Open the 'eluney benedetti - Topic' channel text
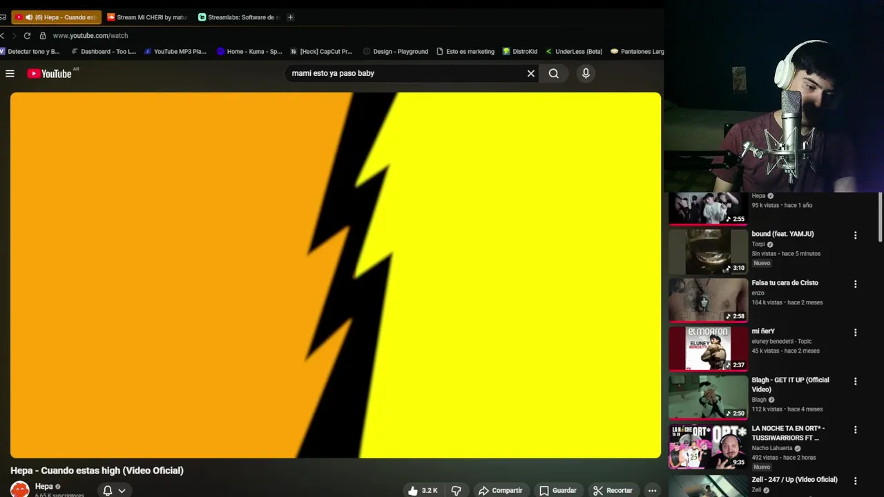 coord(782,341)
